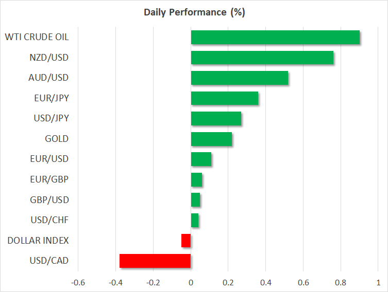Click the WTI CRUDE OIL axis label
This screenshot has height=292, width=388.
(x=37, y=37)
